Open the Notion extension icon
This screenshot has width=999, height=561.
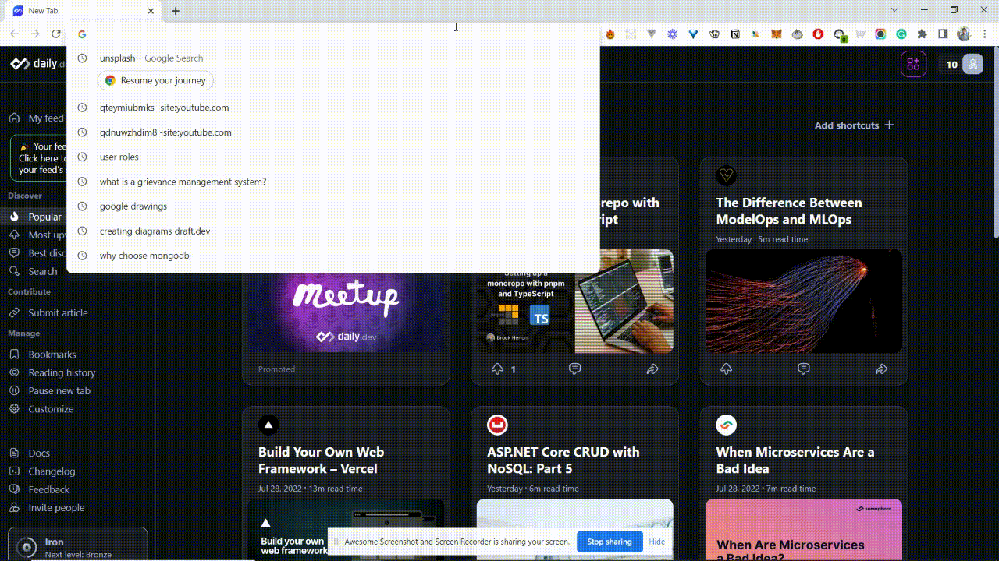pyautogui.click(x=734, y=34)
